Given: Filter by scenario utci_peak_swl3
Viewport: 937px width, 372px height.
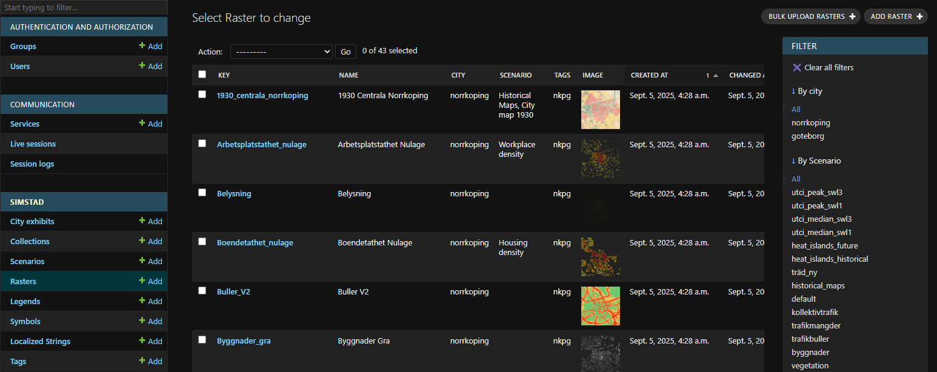Looking at the screenshot, I should [x=816, y=192].
